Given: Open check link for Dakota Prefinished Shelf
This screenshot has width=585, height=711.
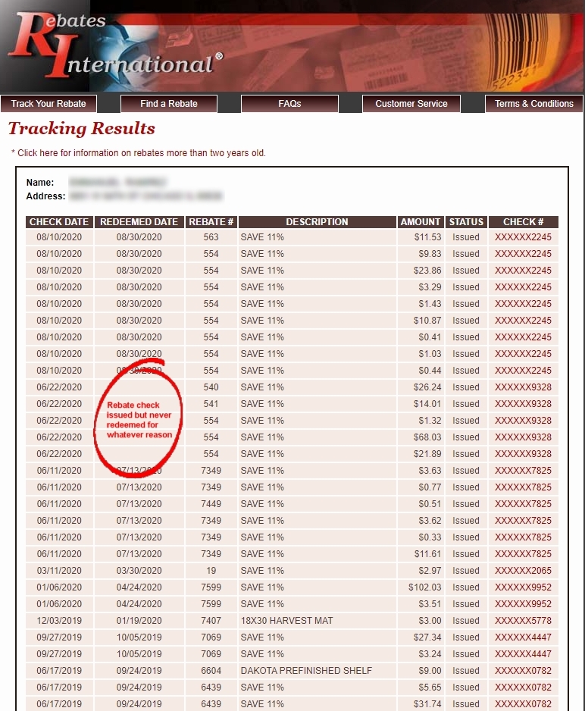Looking at the screenshot, I should coord(523,671).
